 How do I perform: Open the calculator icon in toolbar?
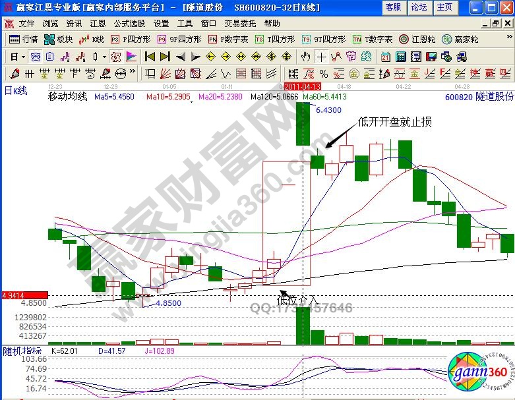[402, 56]
